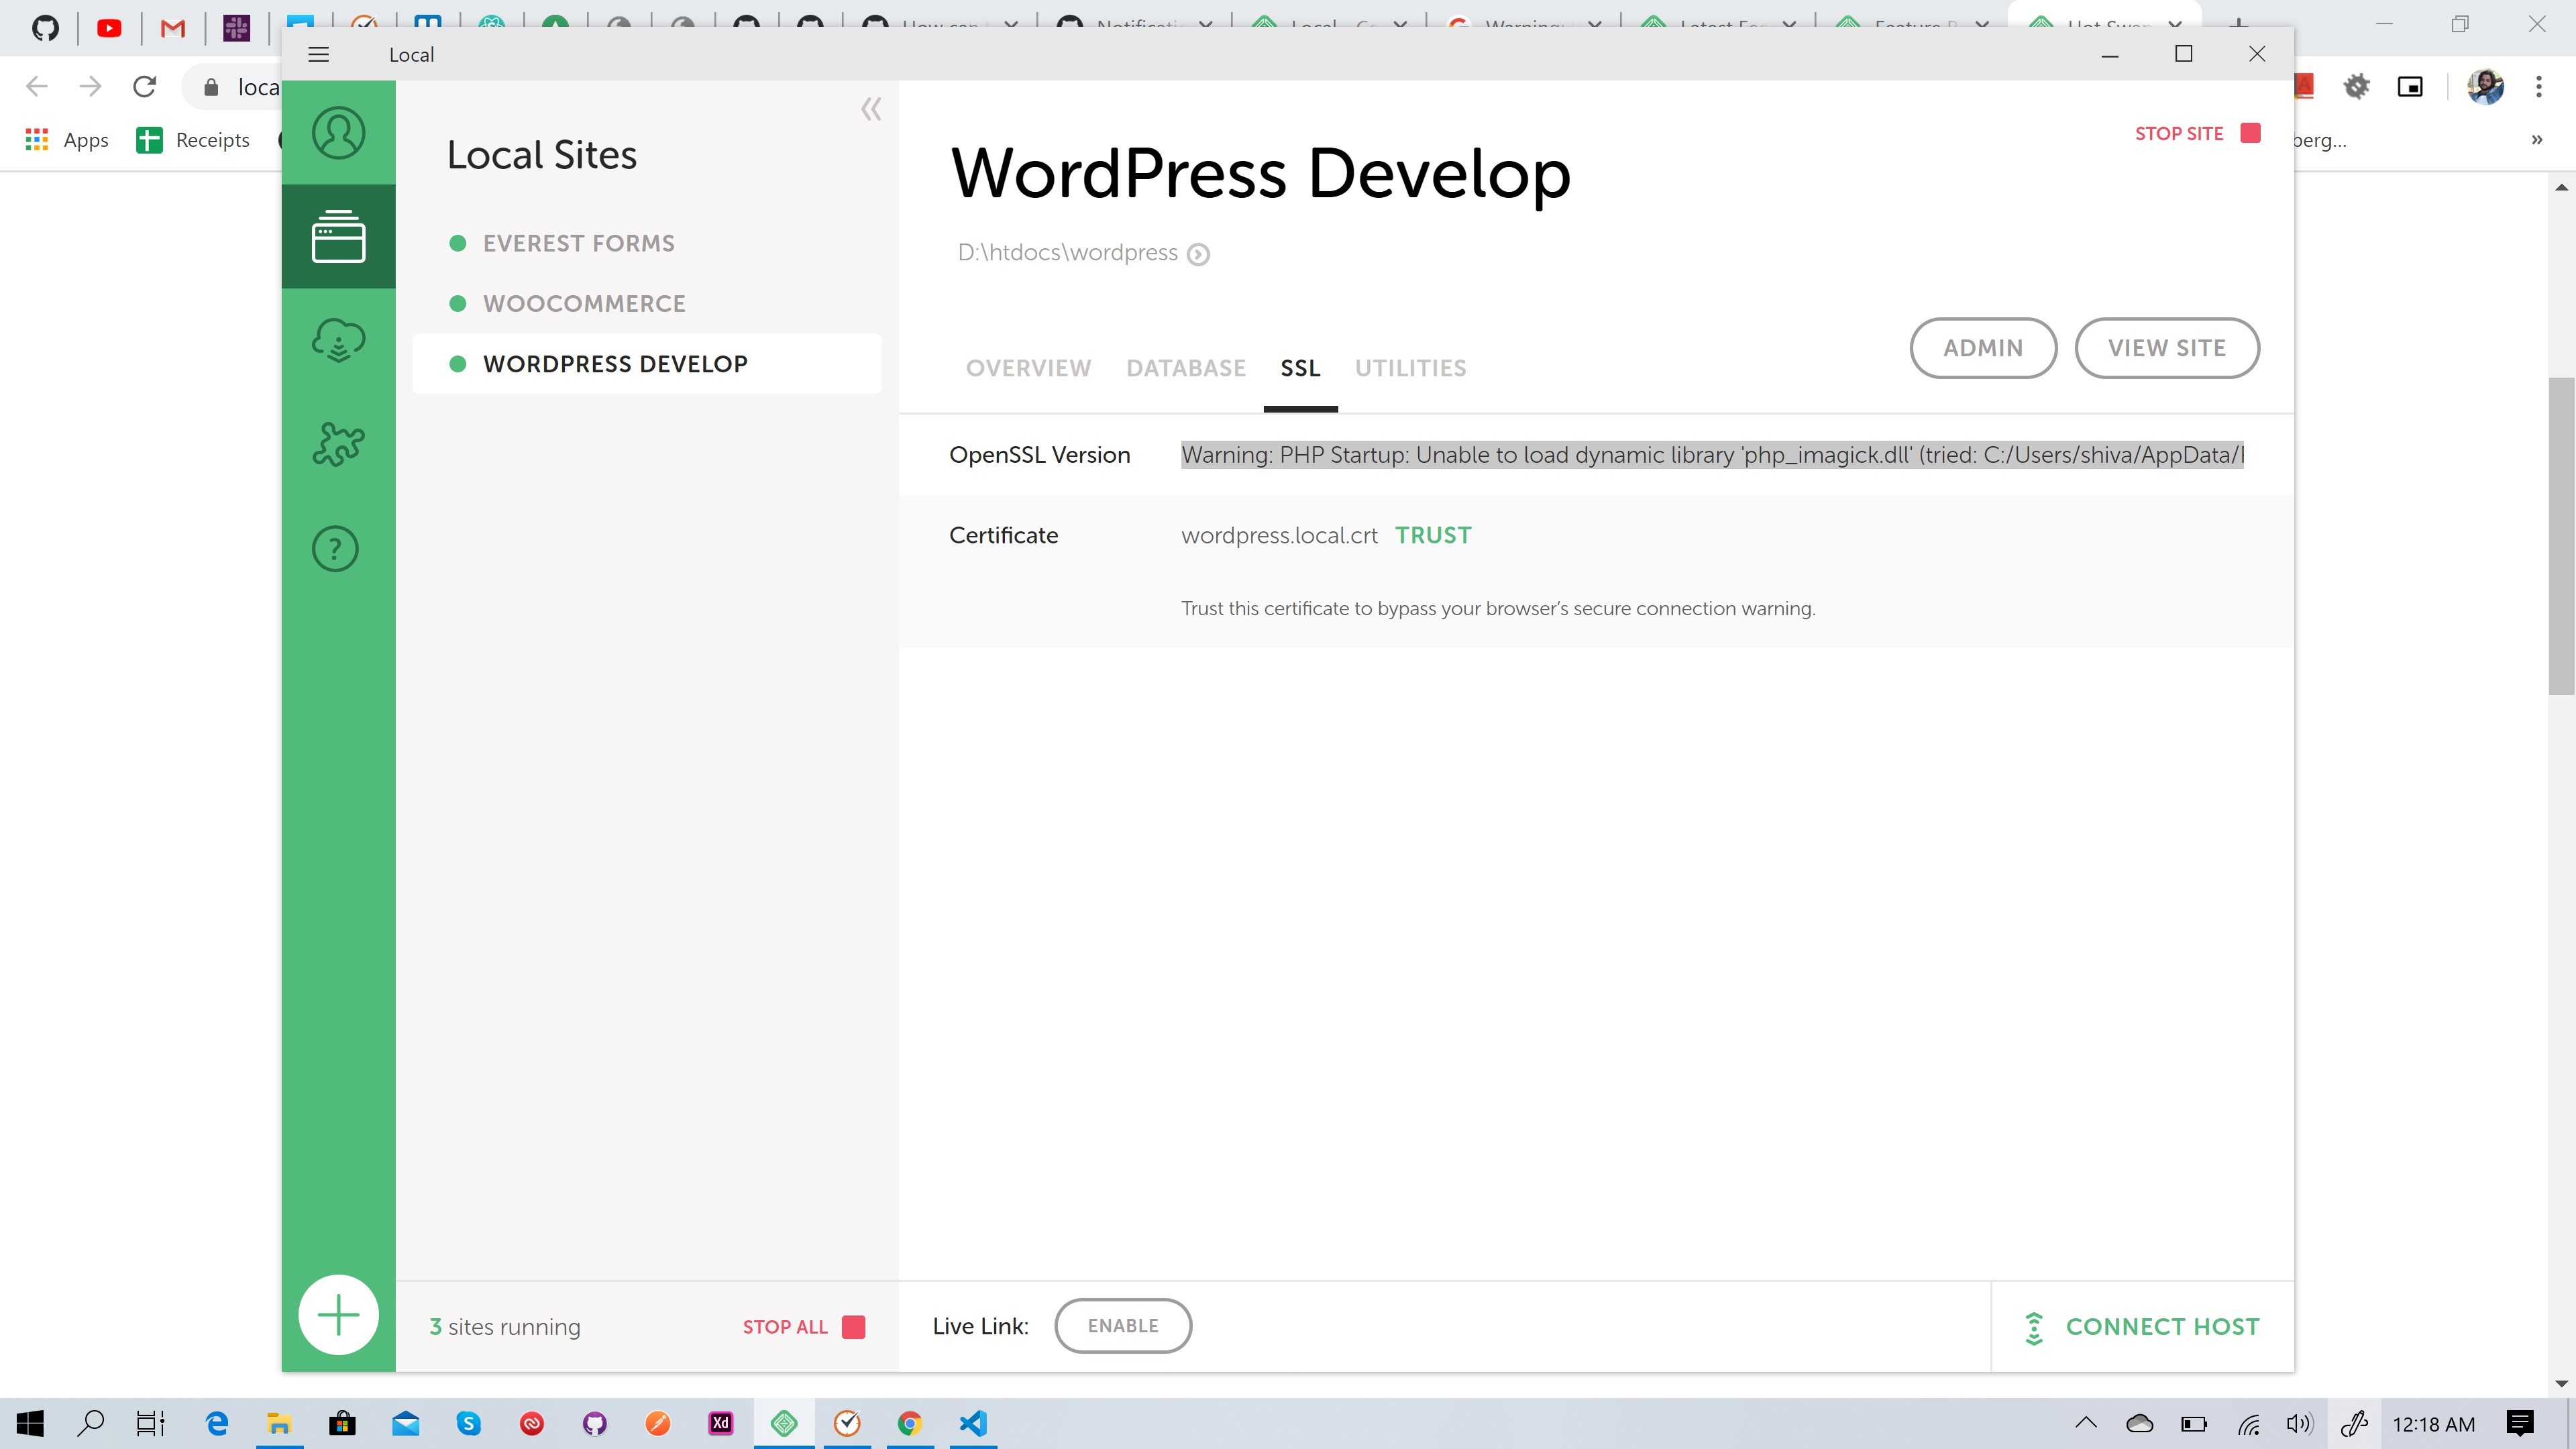The image size is (2576, 1449).
Task: Open a new Chrome tab
Action: pyautogui.click(x=2239, y=24)
